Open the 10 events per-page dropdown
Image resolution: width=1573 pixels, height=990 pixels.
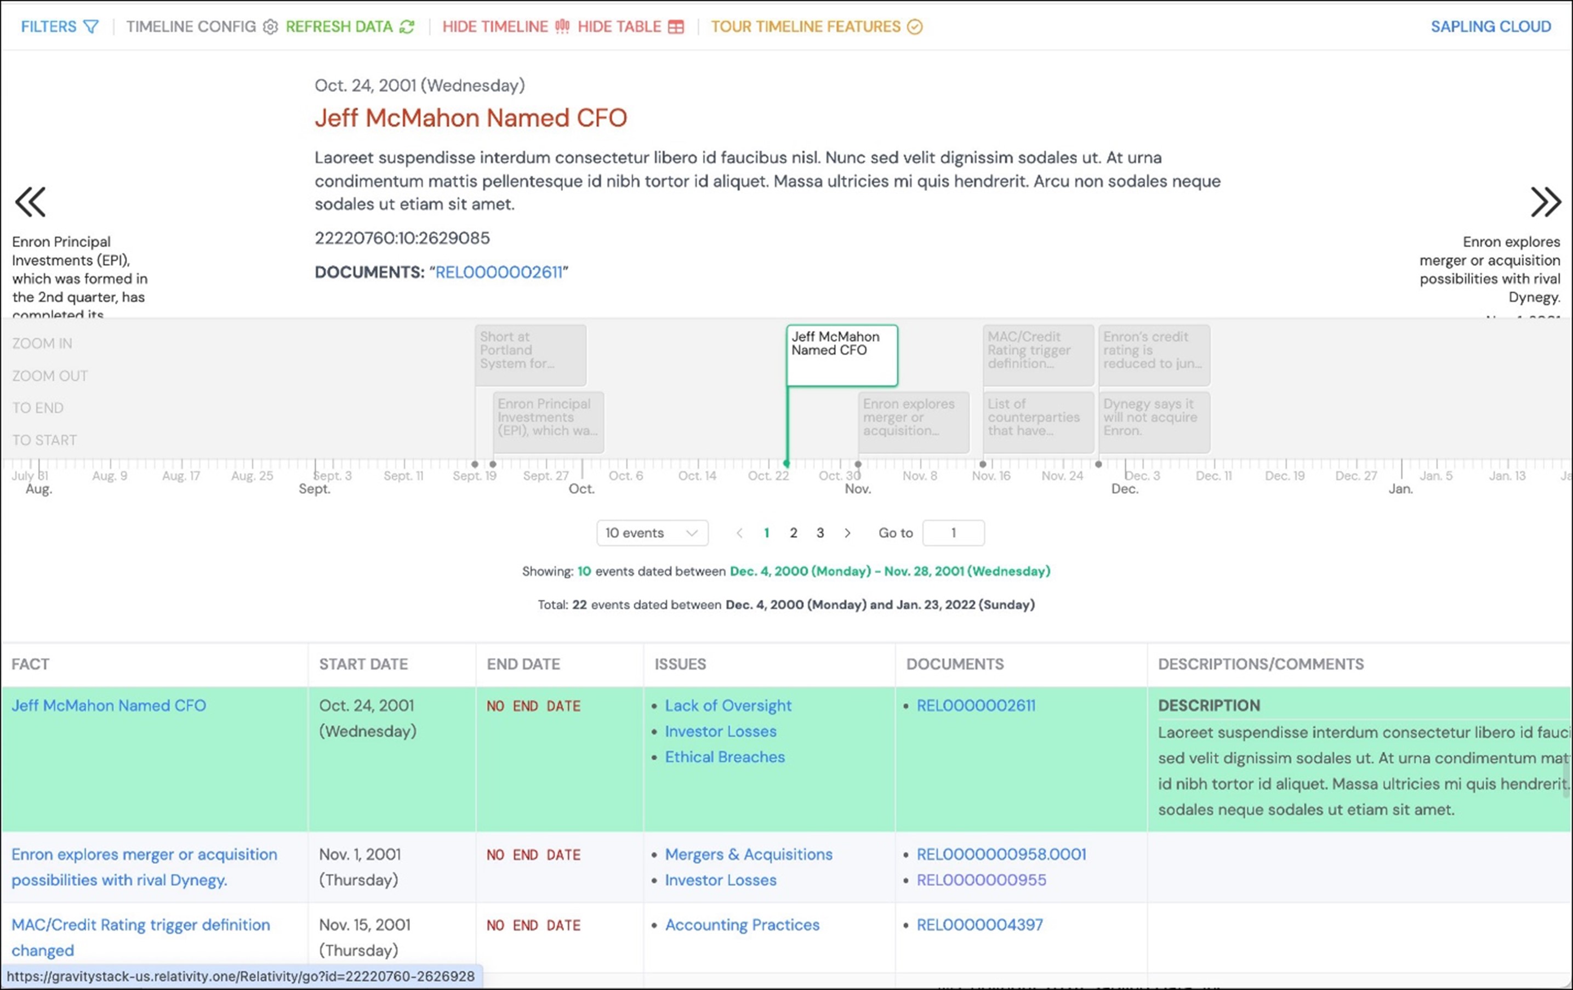point(651,533)
